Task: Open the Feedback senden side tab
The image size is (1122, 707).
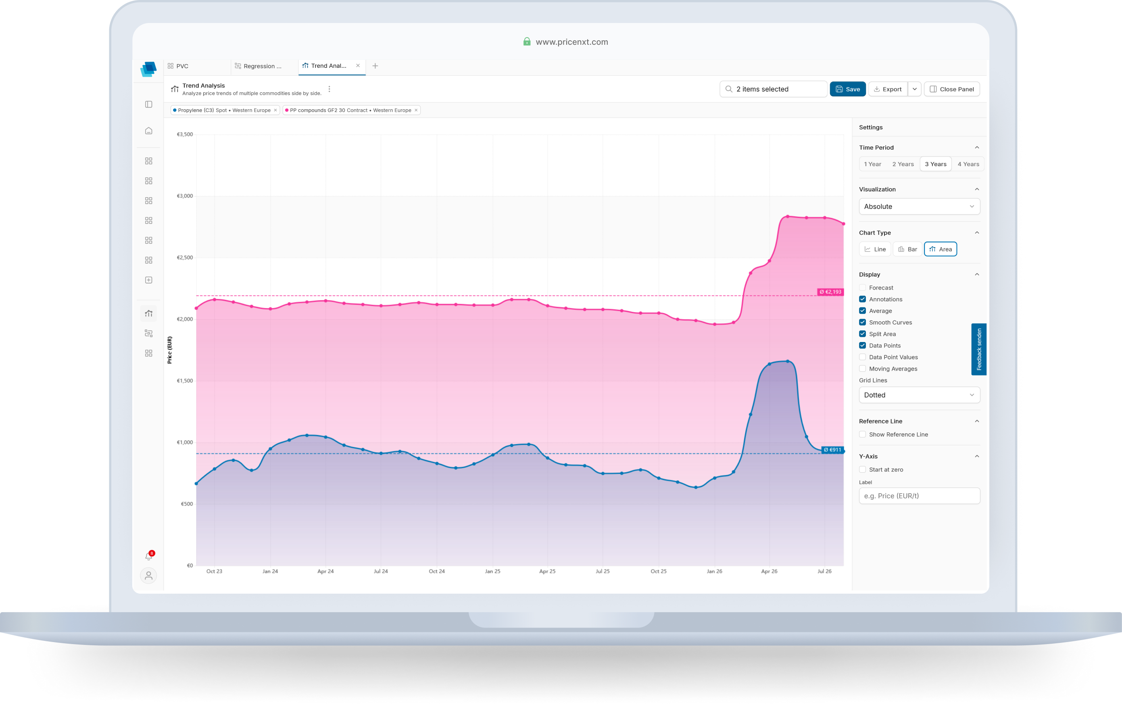Action: coord(978,349)
